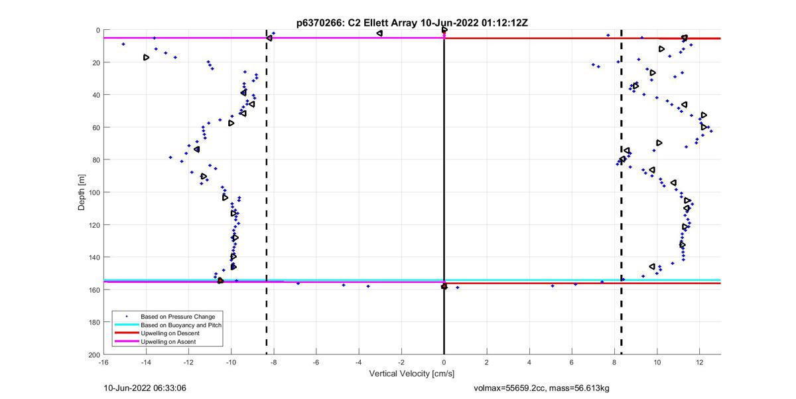Click x-axis tick label -4
Screen dimensions: 796x399
pos(359,362)
